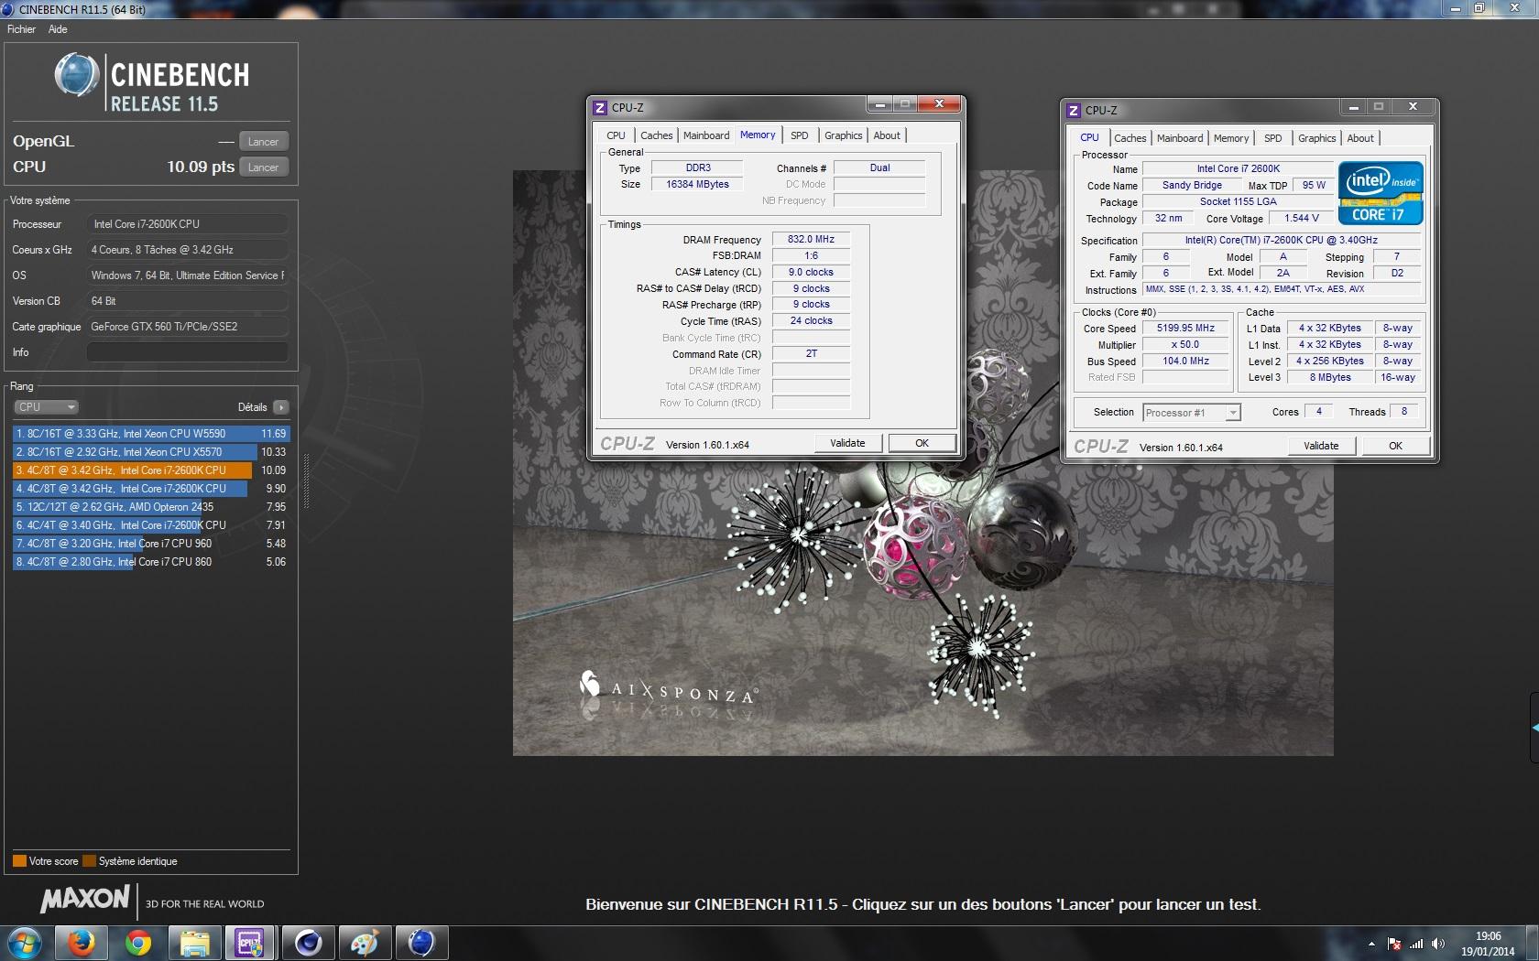Open the CPU ranking dropdown

46,407
